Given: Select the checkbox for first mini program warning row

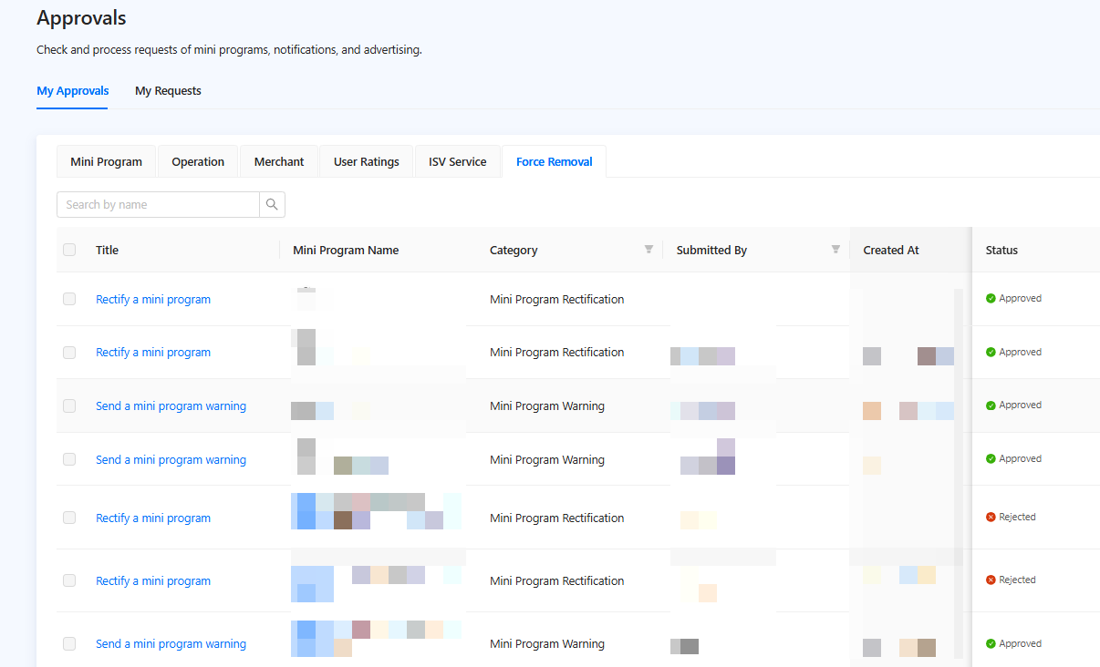Looking at the screenshot, I should pyautogui.click(x=69, y=406).
